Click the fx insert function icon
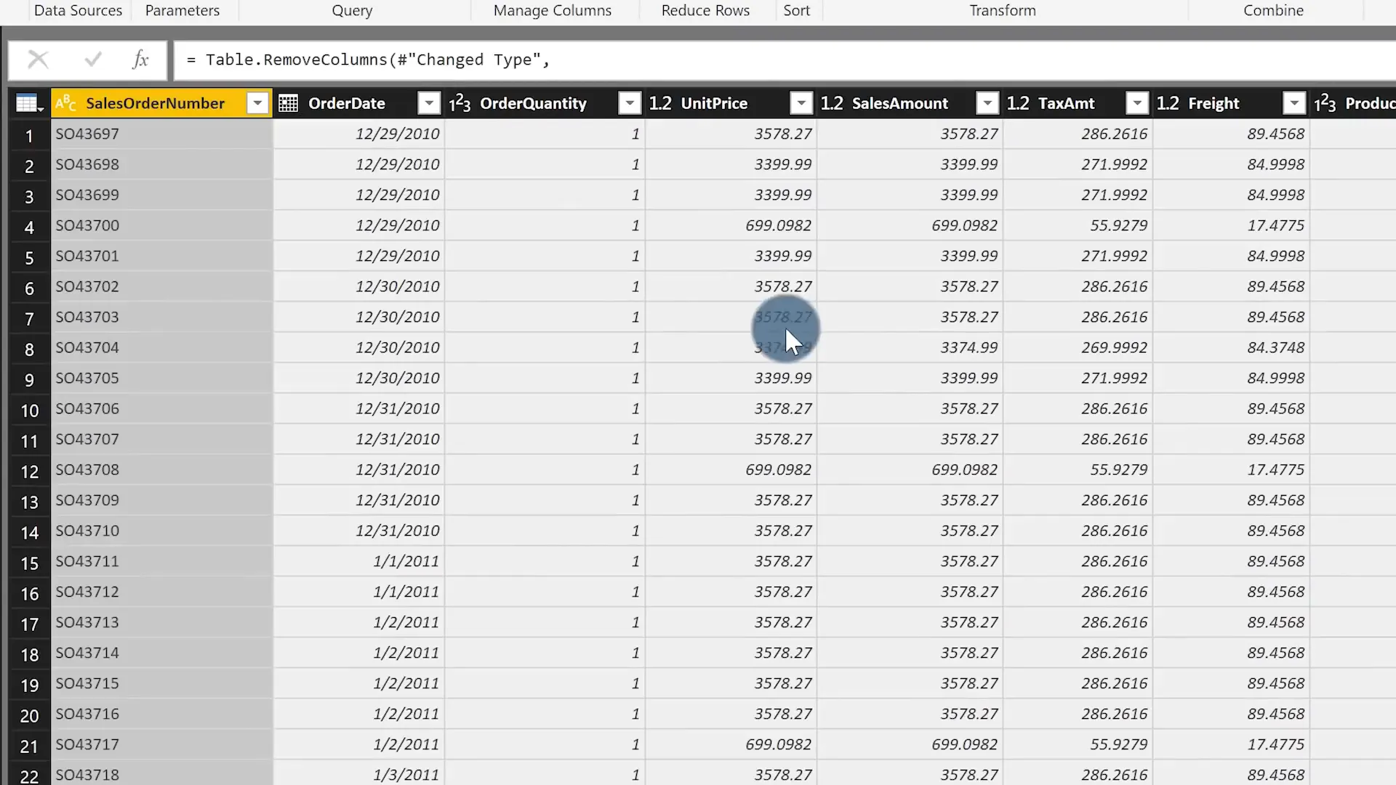The width and height of the screenshot is (1396, 785). point(140,60)
